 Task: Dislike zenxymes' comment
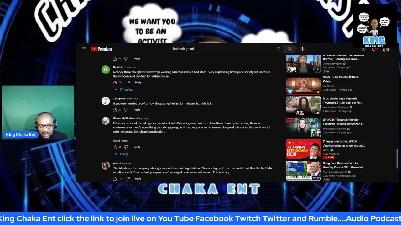click(x=126, y=110)
